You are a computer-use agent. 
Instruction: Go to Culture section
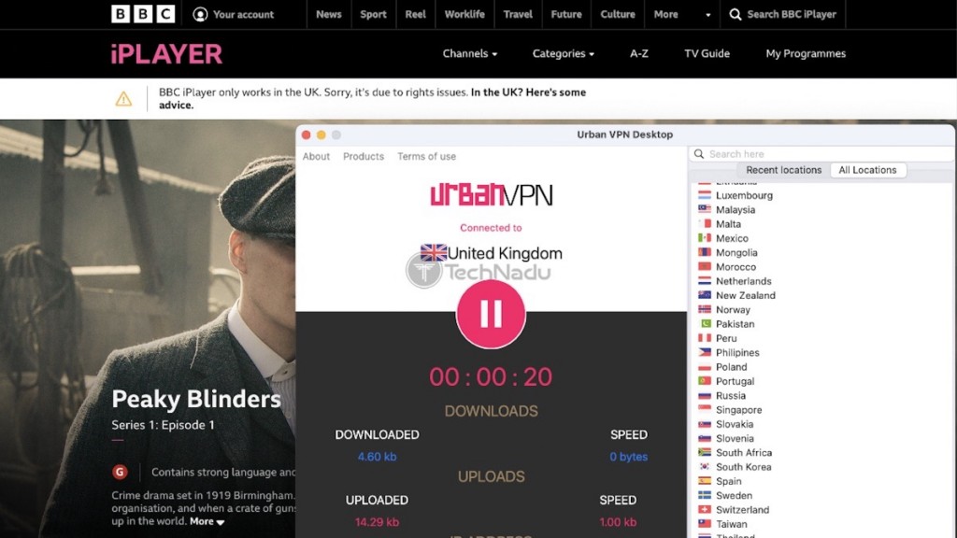pos(618,14)
